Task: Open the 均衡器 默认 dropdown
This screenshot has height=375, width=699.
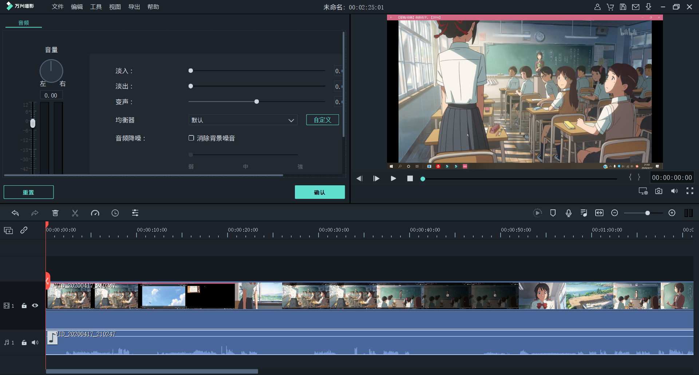Action: (242, 120)
